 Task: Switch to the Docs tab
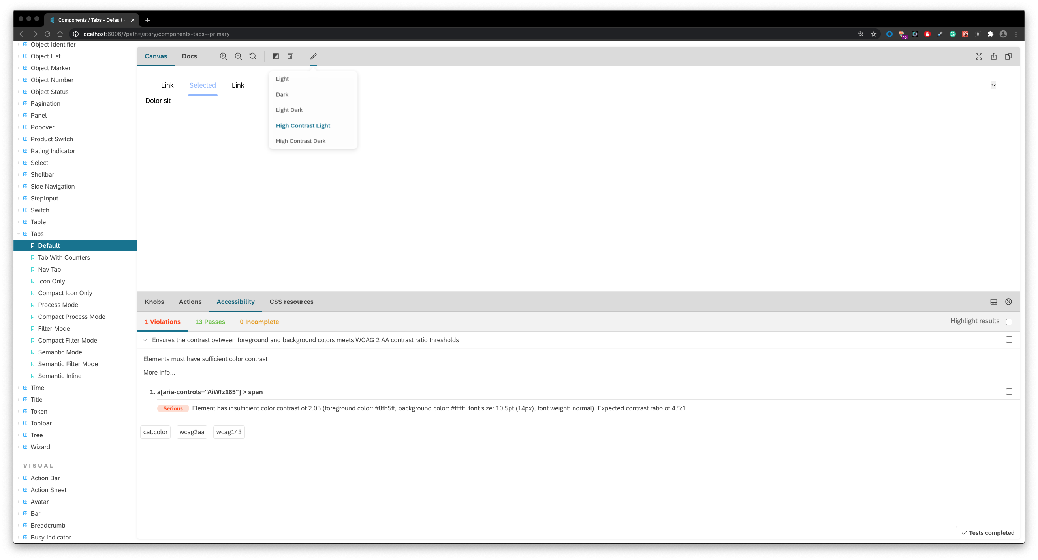pos(189,56)
